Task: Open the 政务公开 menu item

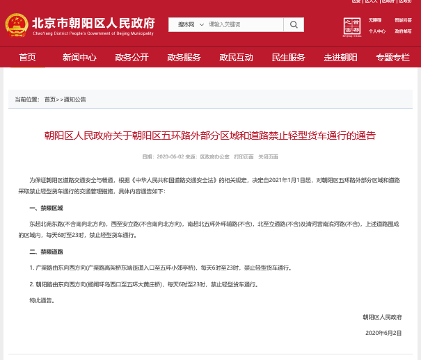Action: point(132,57)
